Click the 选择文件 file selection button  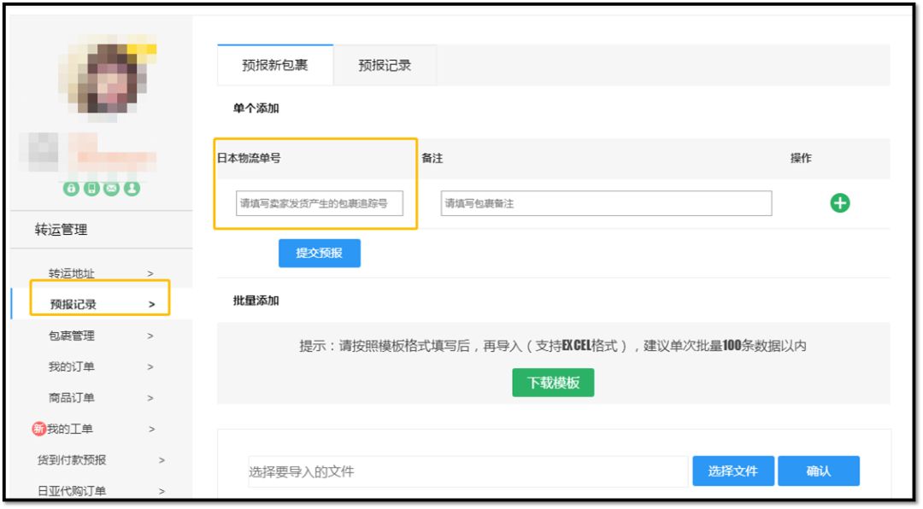(733, 471)
